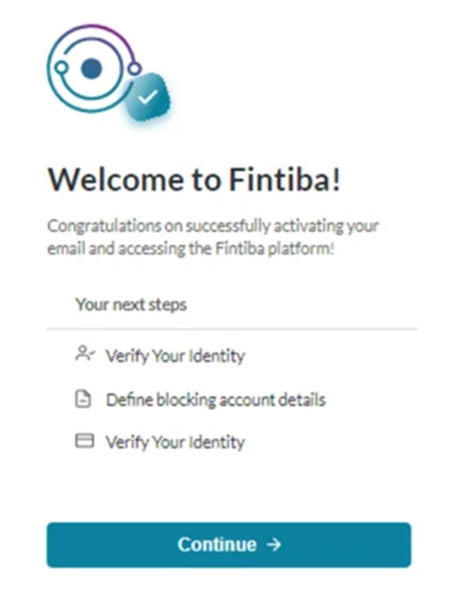Click Fintiba! in the large heading
The height and width of the screenshot is (595, 472).
[x=284, y=179]
